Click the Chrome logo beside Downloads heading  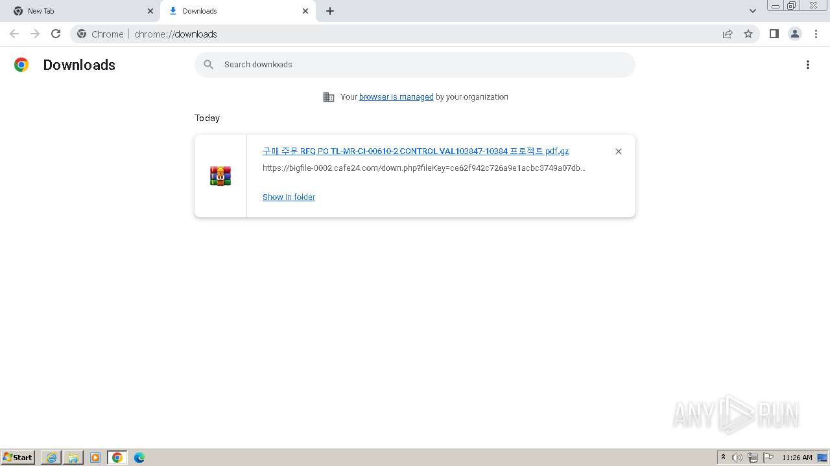21,65
